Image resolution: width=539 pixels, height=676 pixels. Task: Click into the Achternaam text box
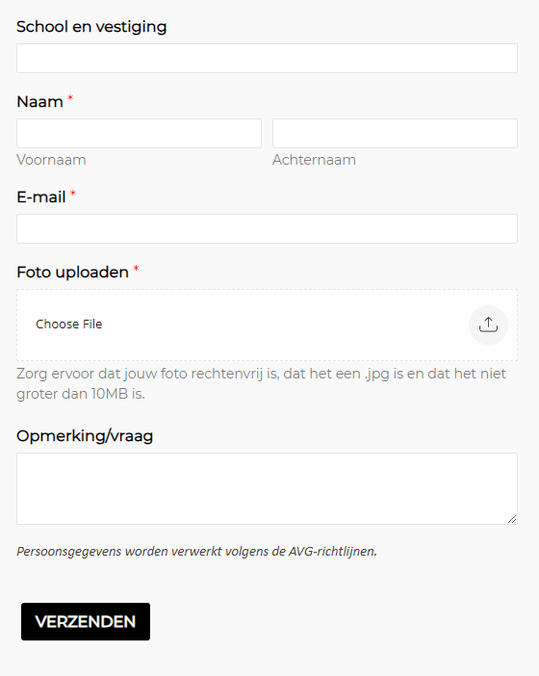point(395,133)
